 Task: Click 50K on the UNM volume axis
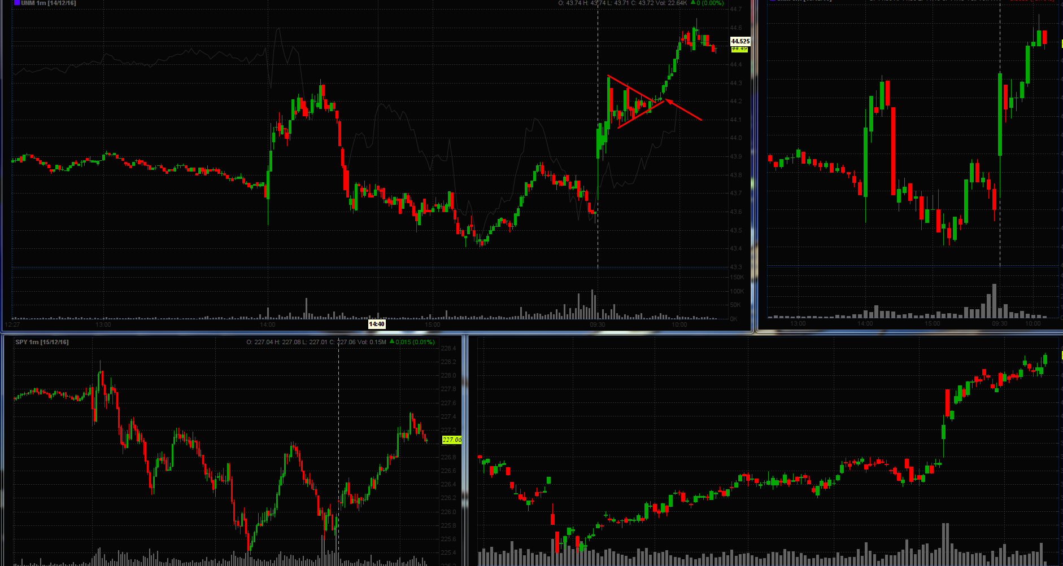(x=735, y=305)
